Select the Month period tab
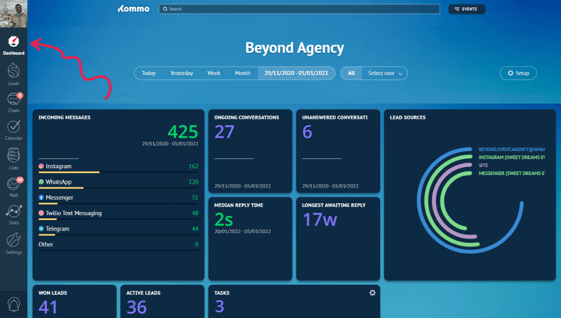 point(243,73)
